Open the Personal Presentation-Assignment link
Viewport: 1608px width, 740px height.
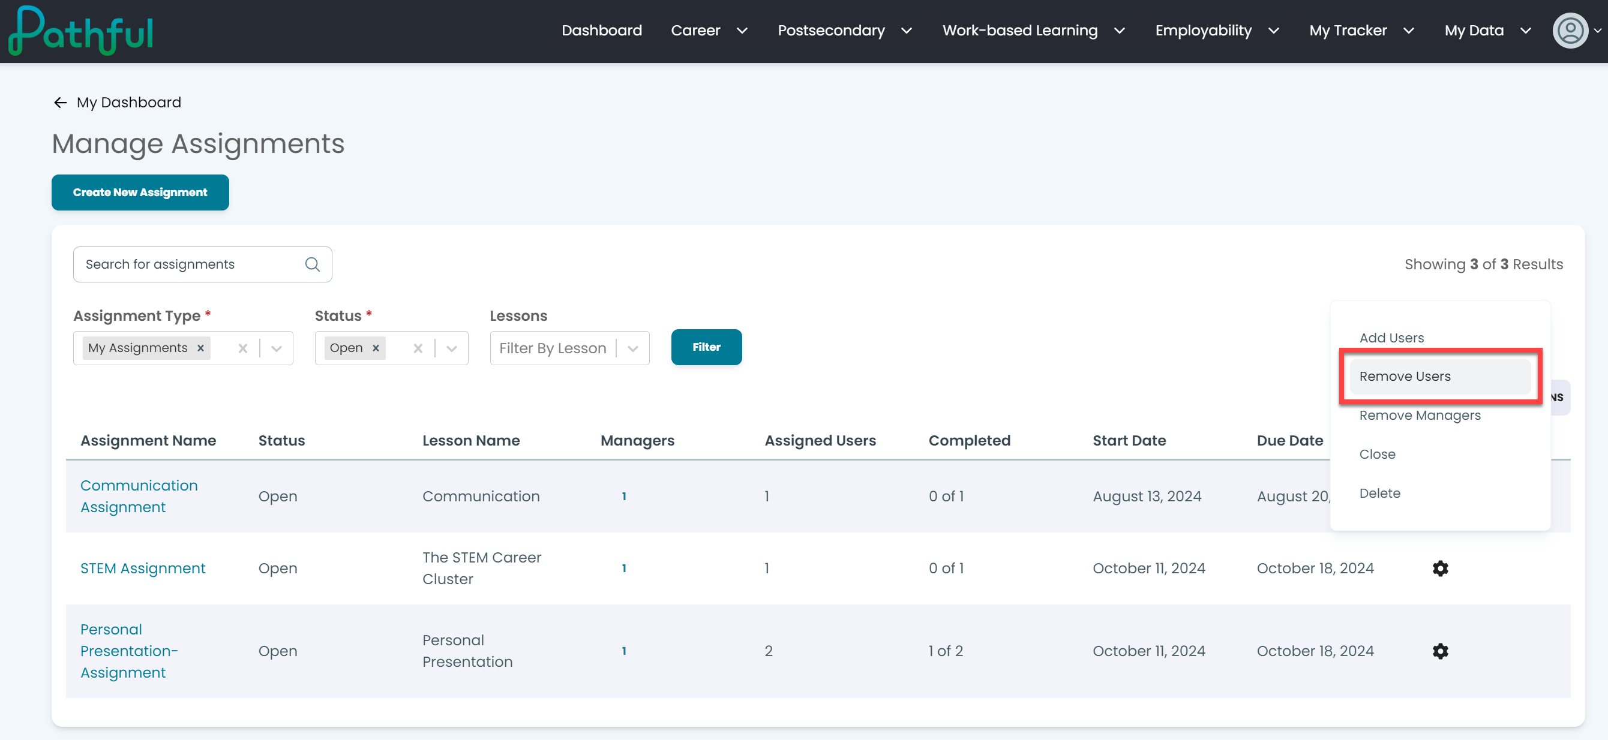(x=128, y=651)
